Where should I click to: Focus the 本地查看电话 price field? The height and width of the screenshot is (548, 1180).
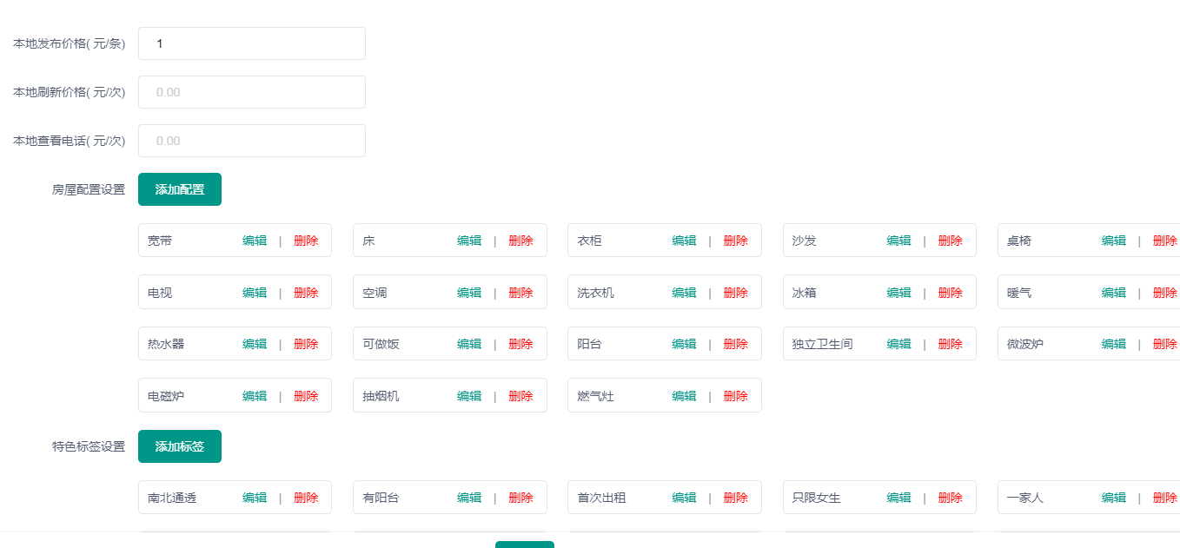tap(251, 141)
